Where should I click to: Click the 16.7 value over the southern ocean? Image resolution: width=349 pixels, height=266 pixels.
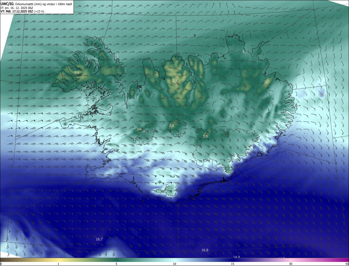tap(99, 239)
